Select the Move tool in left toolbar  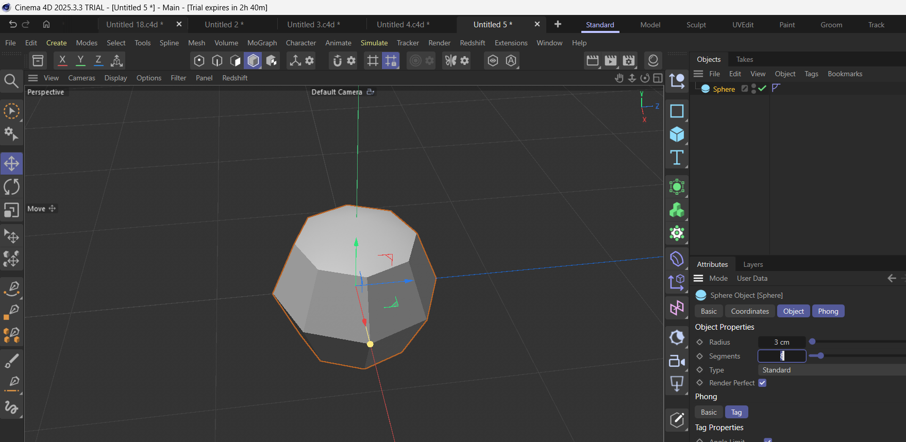coord(11,164)
